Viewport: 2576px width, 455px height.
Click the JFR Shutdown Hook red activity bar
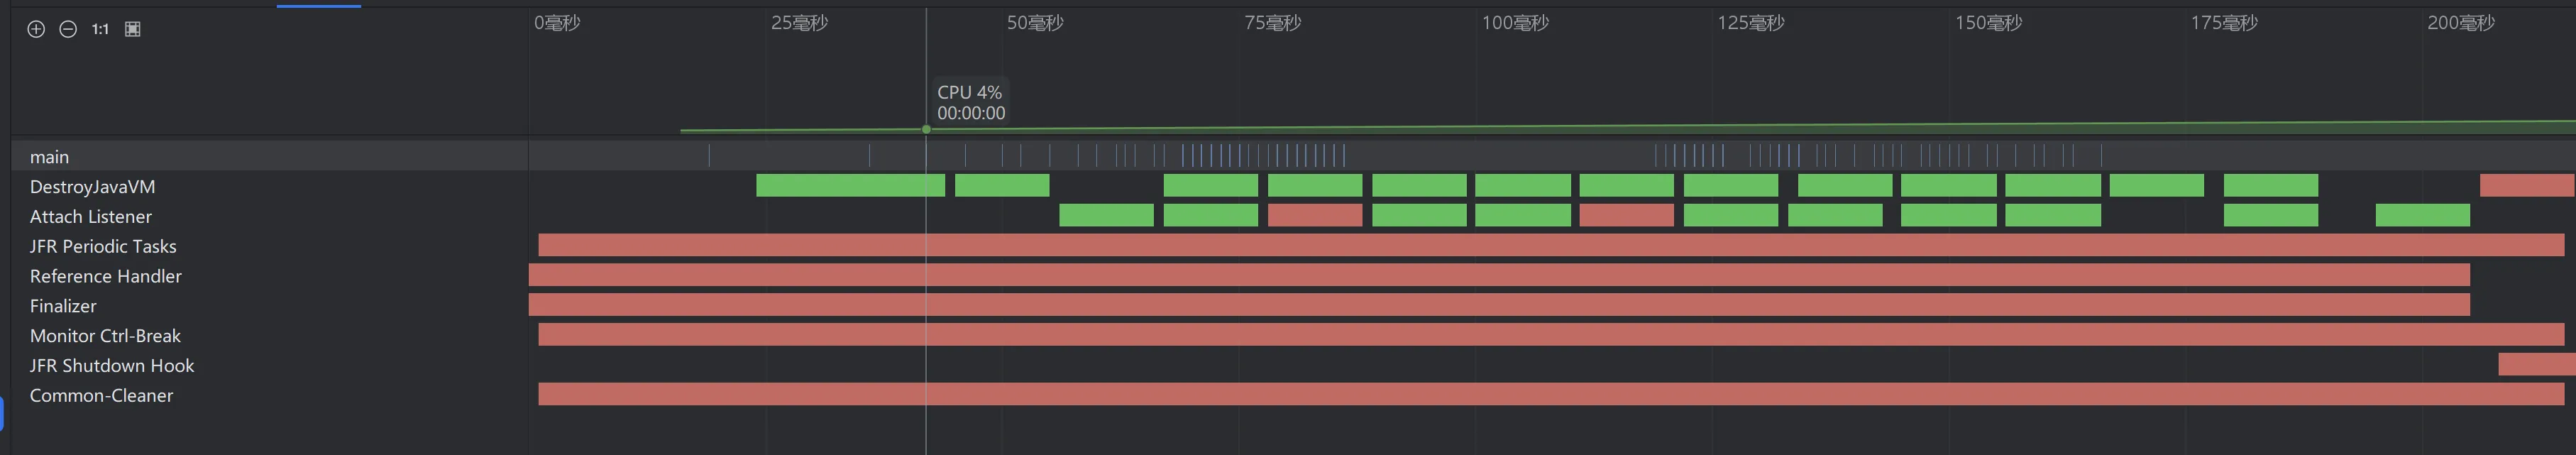(2536, 365)
